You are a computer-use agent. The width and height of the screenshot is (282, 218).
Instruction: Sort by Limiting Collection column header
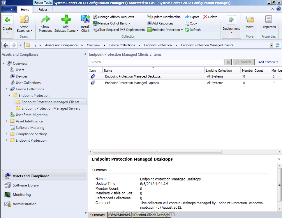pos(223,71)
